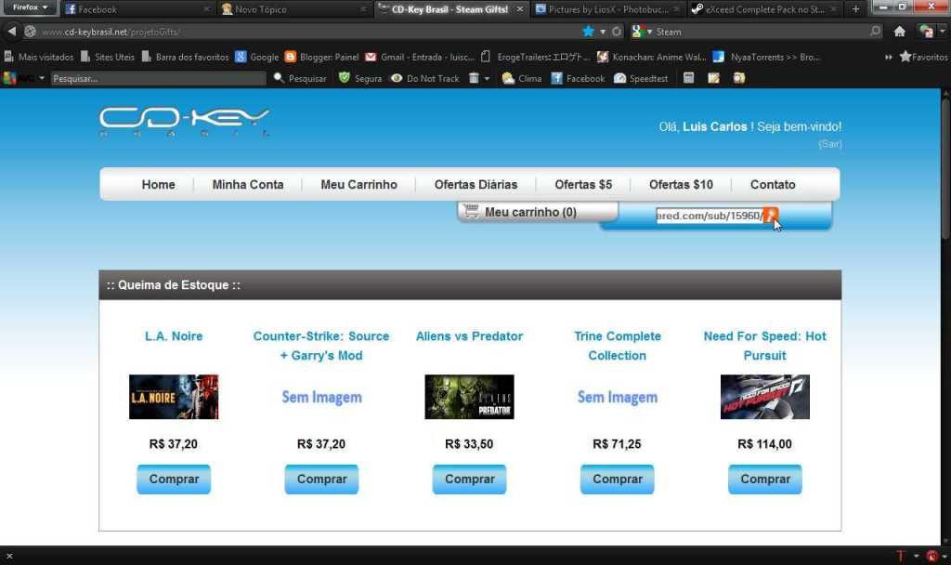The width and height of the screenshot is (951, 565).
Task: Click the Sair logout link
Action: point(829,144)
